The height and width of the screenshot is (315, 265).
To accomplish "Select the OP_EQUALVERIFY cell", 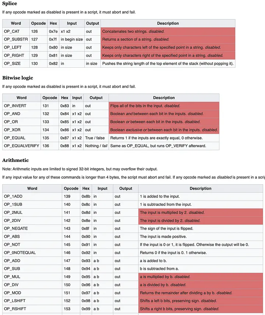I will pos(21,146).
